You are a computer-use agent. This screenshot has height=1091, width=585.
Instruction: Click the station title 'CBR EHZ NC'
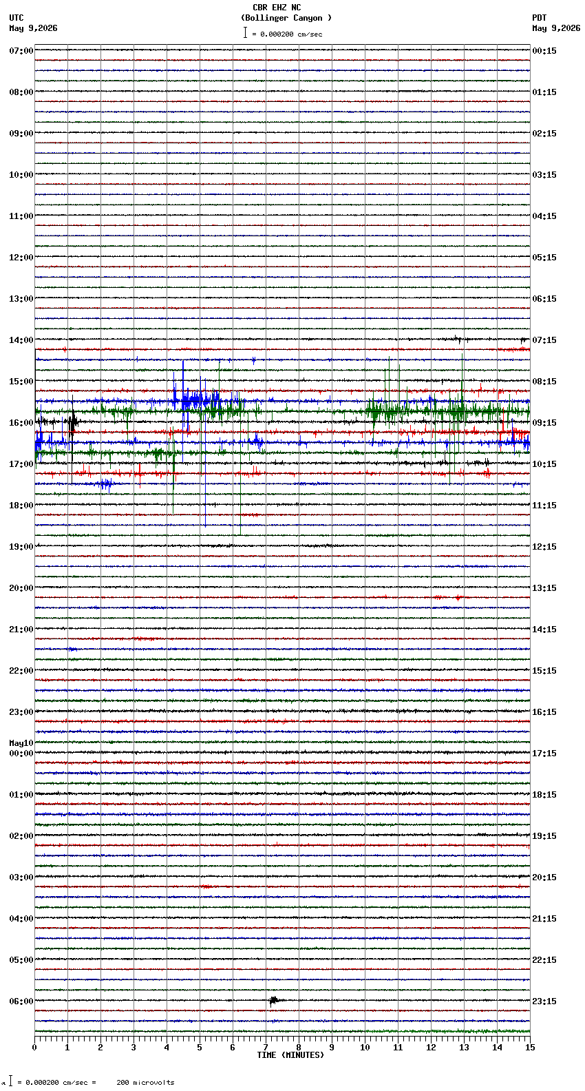[x=277, y=8]
